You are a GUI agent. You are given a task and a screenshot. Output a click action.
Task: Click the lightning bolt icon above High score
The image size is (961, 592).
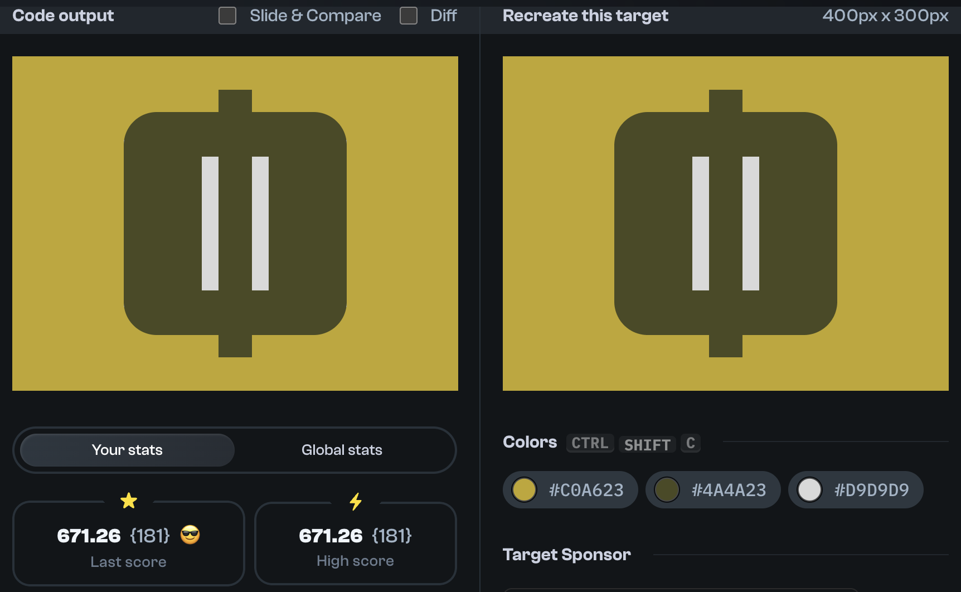(x=356, y=502)
